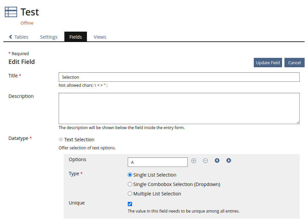The image size is (306, 222).
Task: Switch to the Views tab
Action: 100,37
